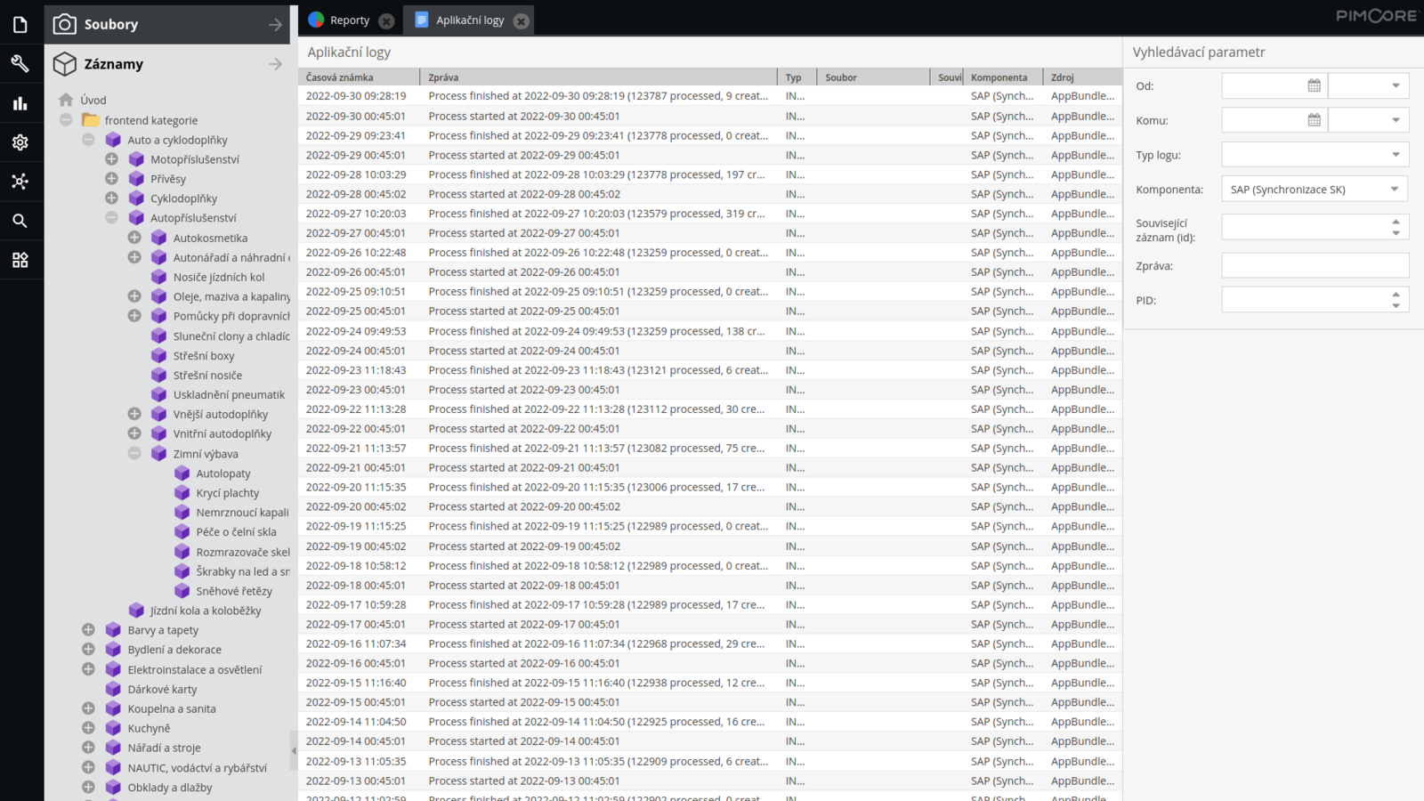Collapse the Zimní výbava node

(134, 453)
